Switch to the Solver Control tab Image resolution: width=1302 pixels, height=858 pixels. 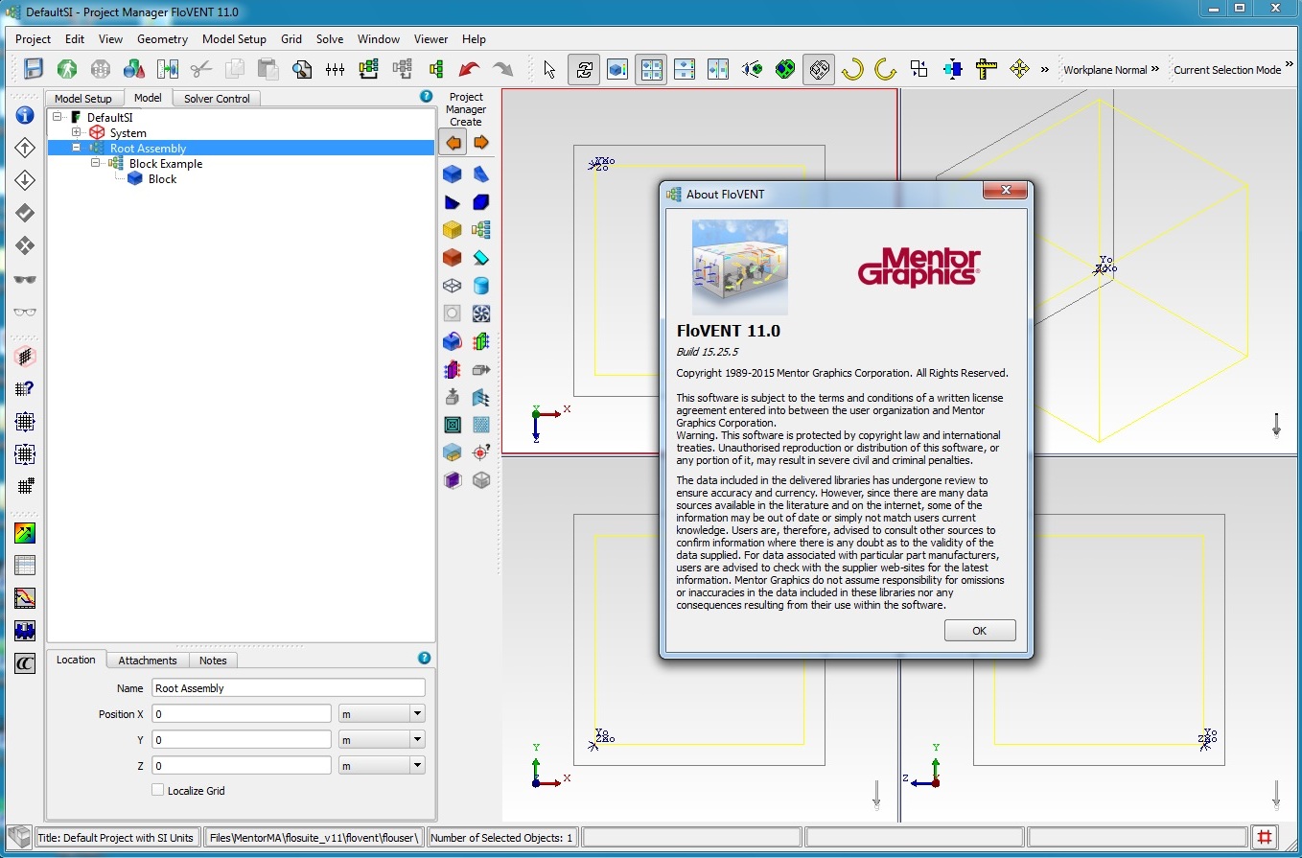217,98
